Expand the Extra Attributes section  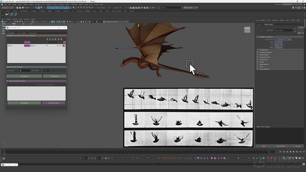click(258, 69)
